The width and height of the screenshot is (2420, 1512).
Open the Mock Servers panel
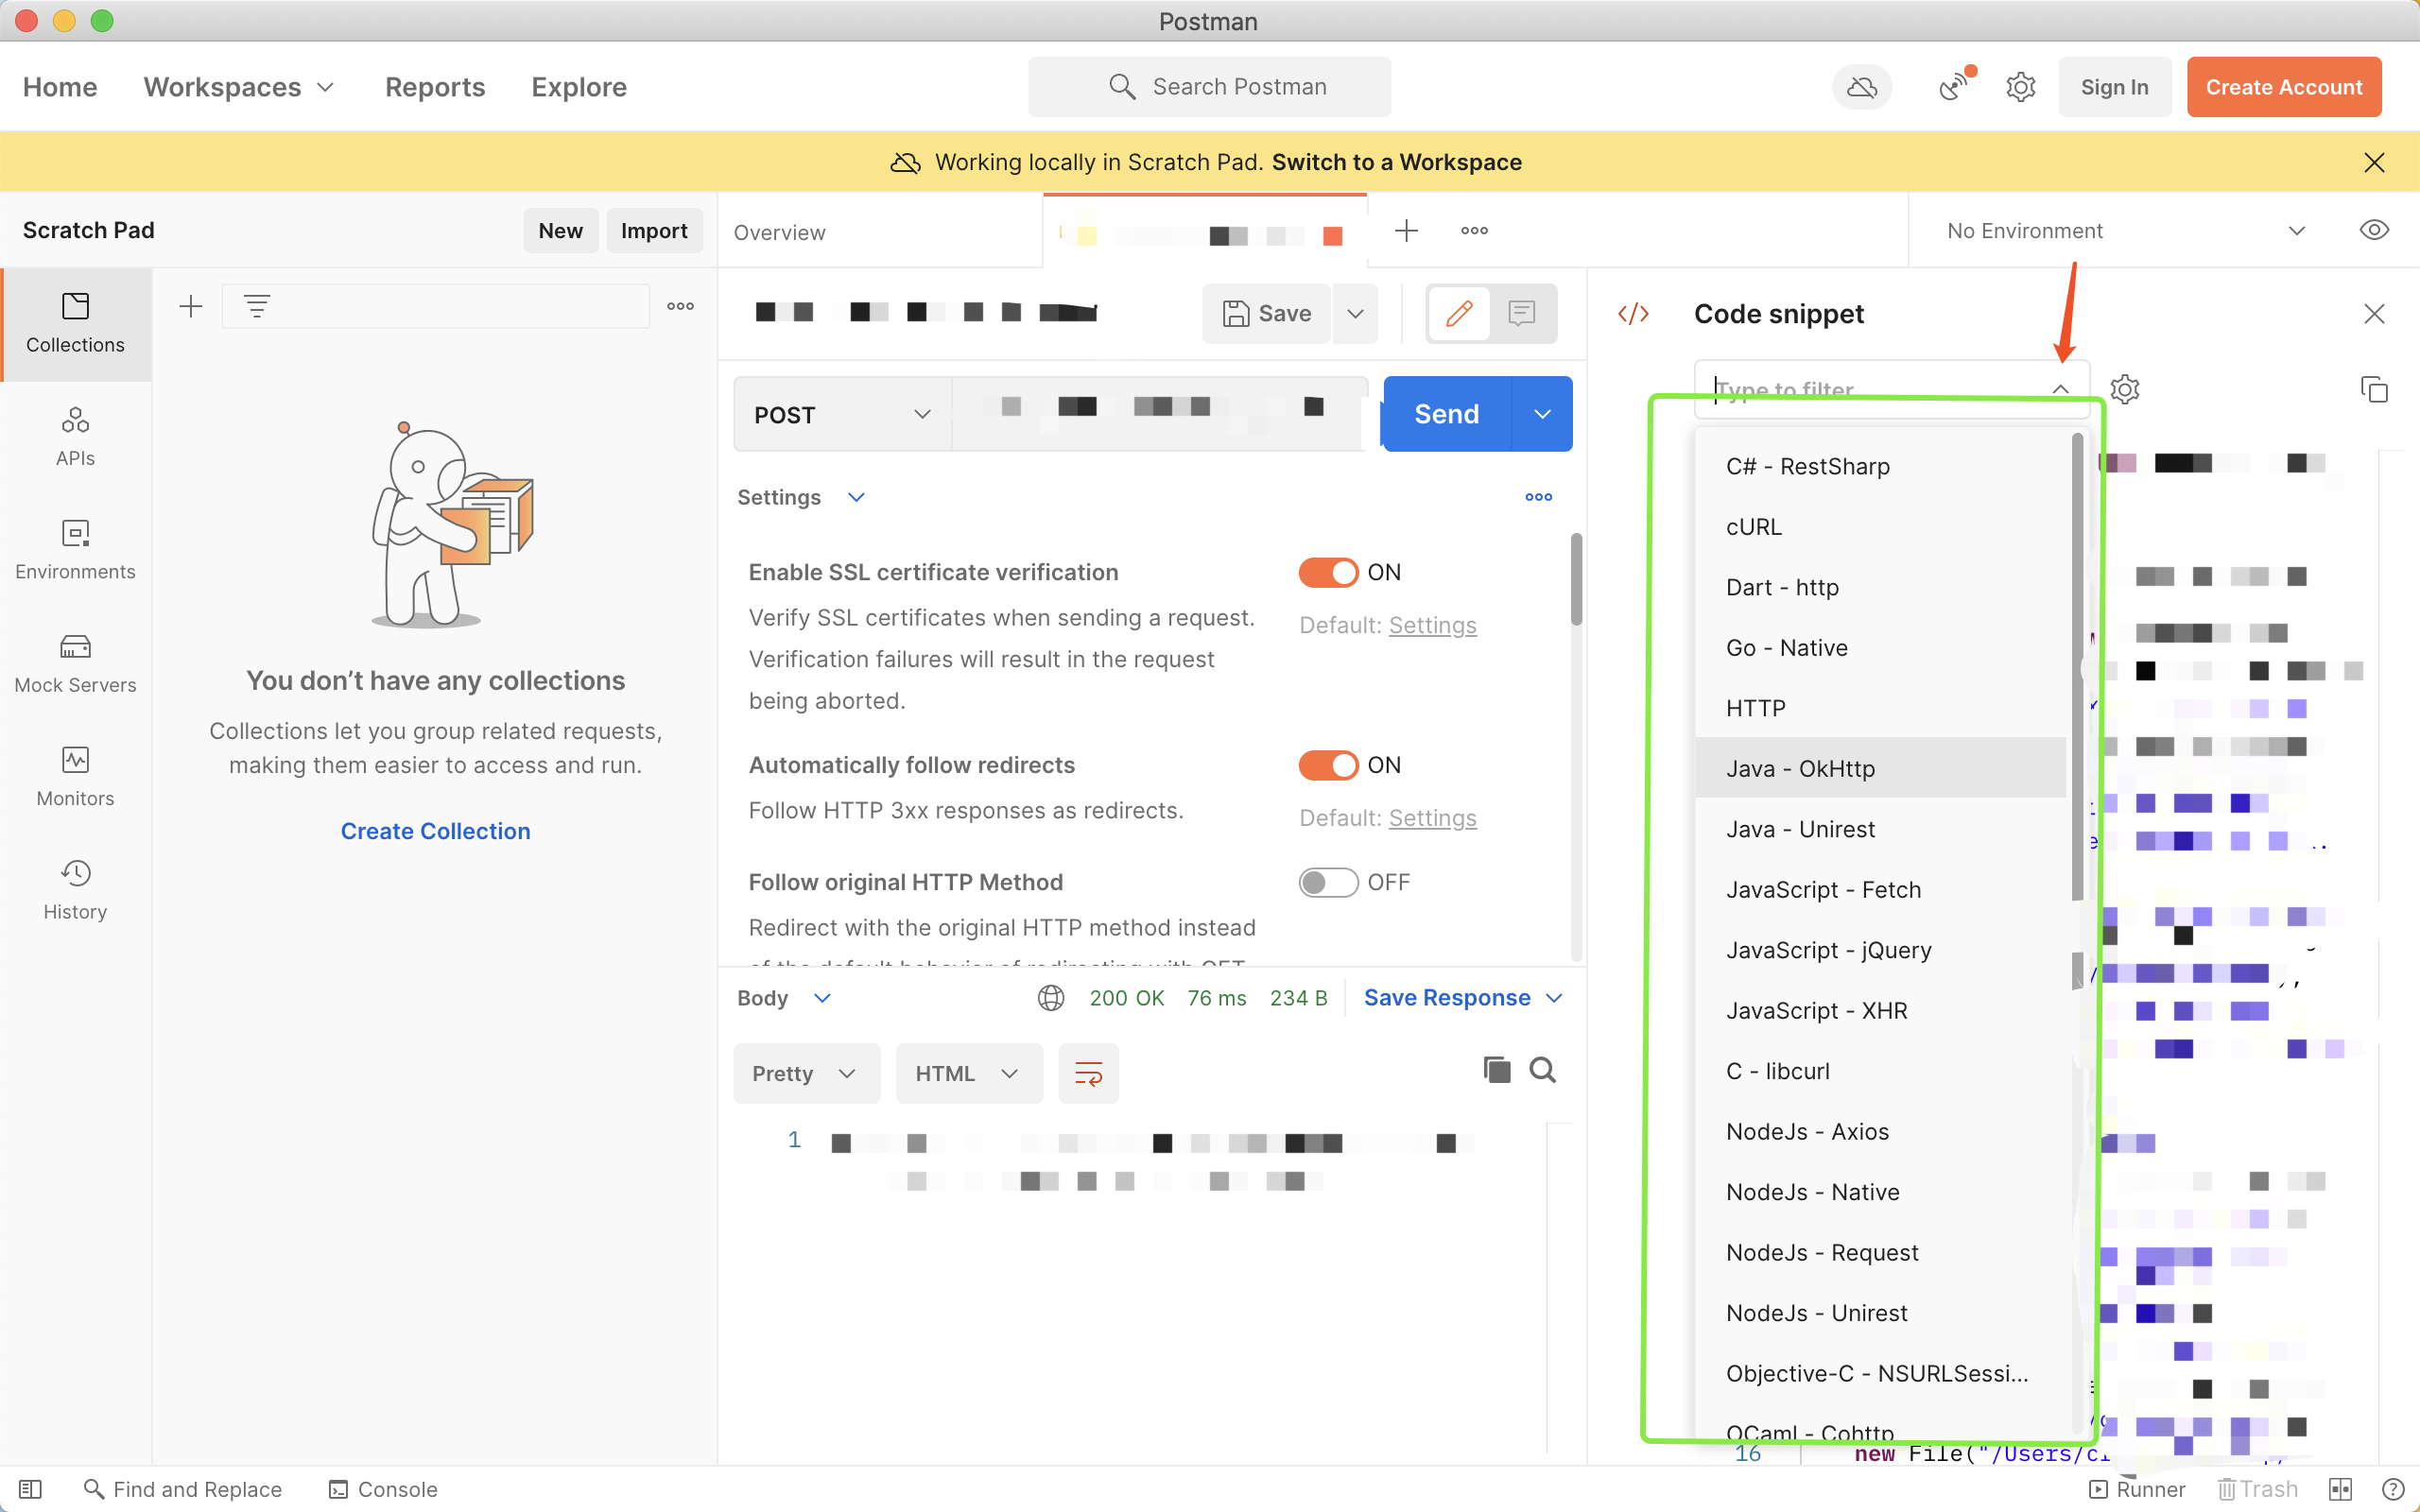click(x=75, y=662)
